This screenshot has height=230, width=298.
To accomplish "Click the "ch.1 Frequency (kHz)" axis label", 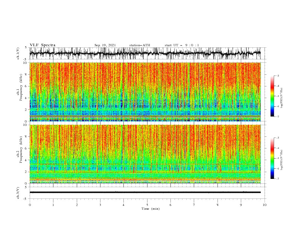I will coord(20,87).
